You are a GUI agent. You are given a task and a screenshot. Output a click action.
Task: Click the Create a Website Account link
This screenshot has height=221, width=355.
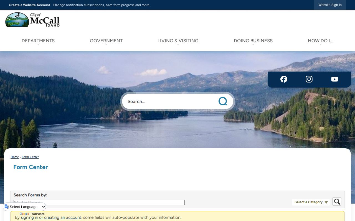(29, 5)
